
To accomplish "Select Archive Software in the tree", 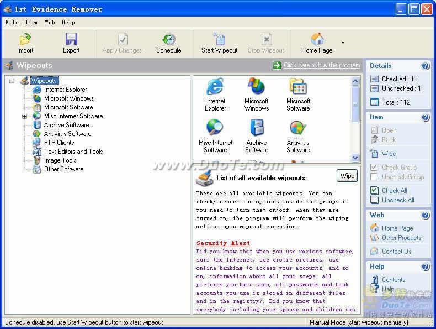I will [66, 125].
